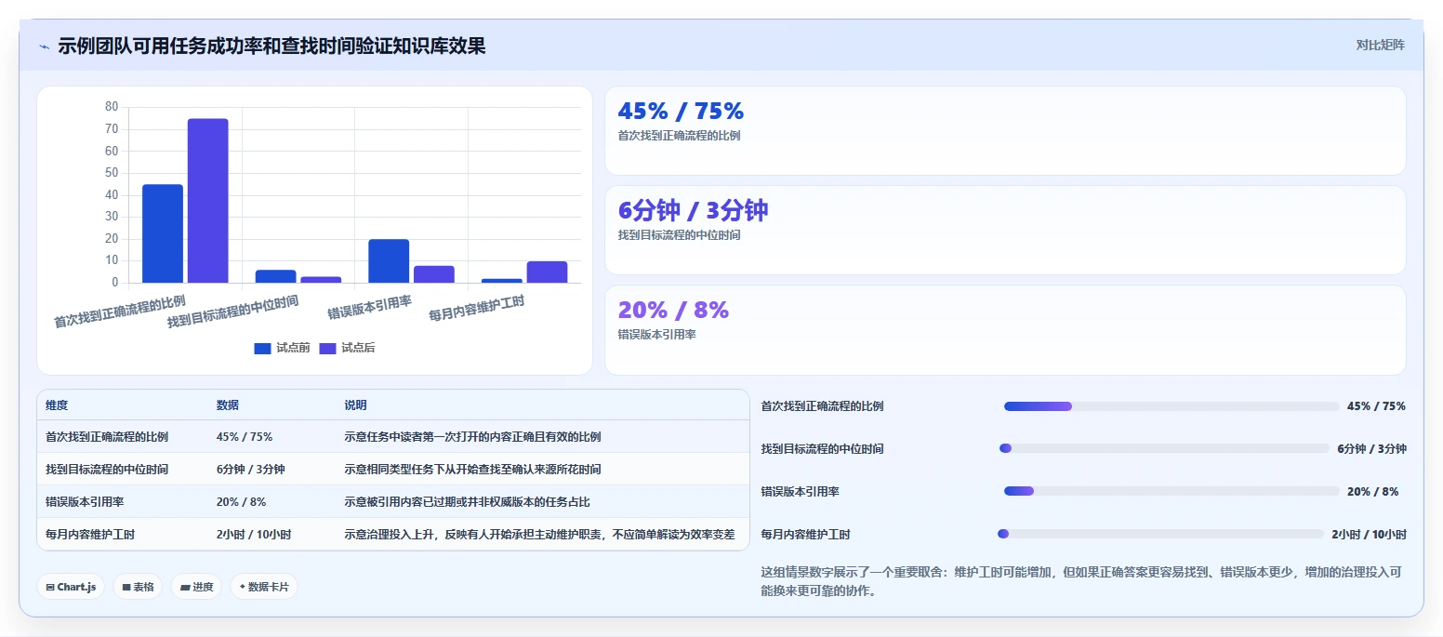Click the x-axis label 每月内容维护工时 in the chart
The image size is (1443, 637).
click(476, 309)
